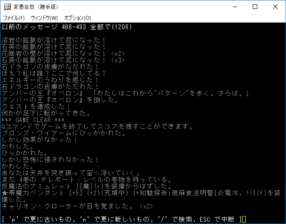Click the ほえ？私は誰？ message line

(54, 73)
